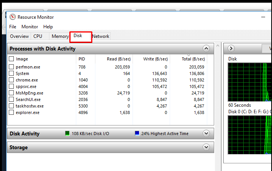272x171 pixels.
Task: Open the File menu
Action: coord(13,27)
